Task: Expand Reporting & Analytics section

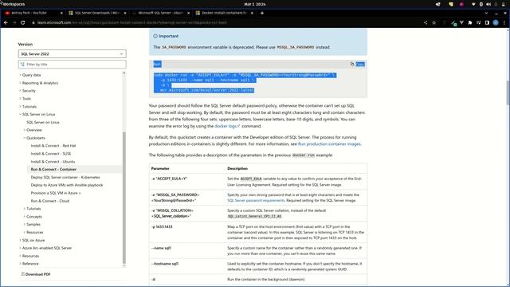Action: (x=40, y=83)
